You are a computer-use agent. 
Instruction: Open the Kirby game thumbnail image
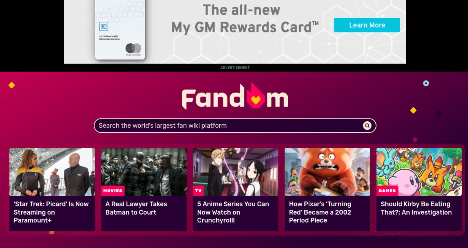click(419, 172)
